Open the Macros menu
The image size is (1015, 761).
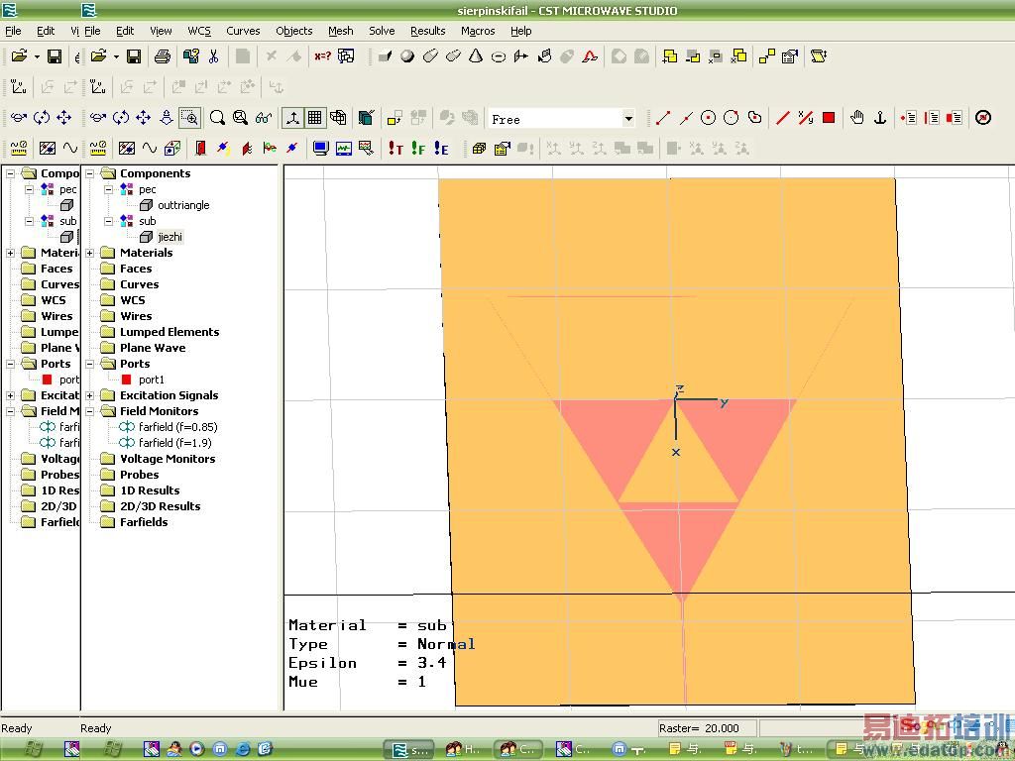477,31
